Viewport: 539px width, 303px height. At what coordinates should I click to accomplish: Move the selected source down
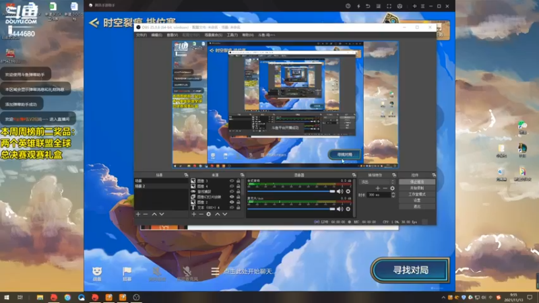[225, 214]
